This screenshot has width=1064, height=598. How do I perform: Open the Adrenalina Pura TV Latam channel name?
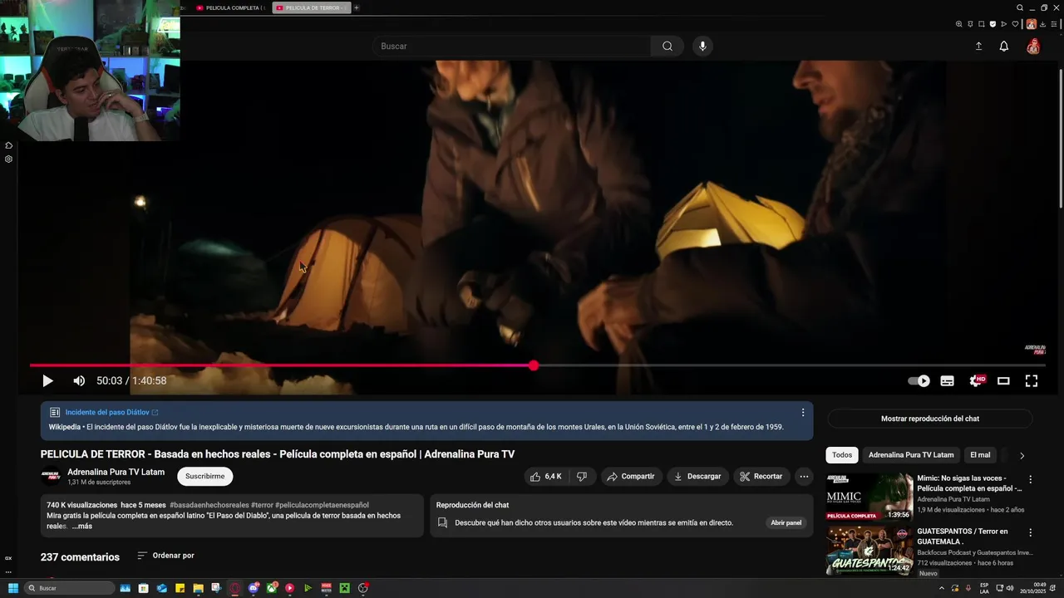[x=116, y=472]
